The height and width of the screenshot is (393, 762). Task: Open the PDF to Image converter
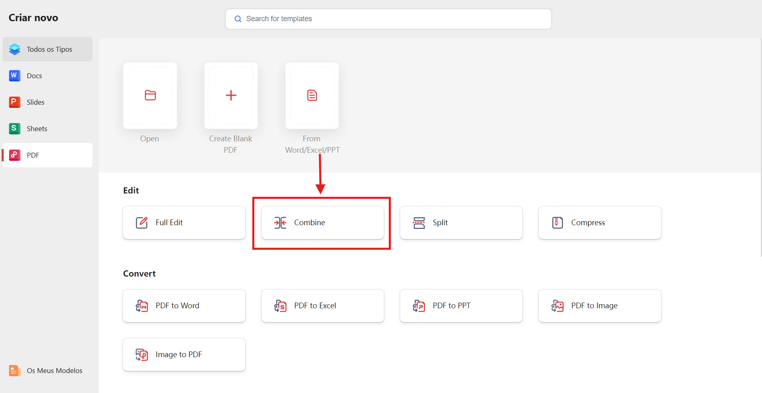599,305
